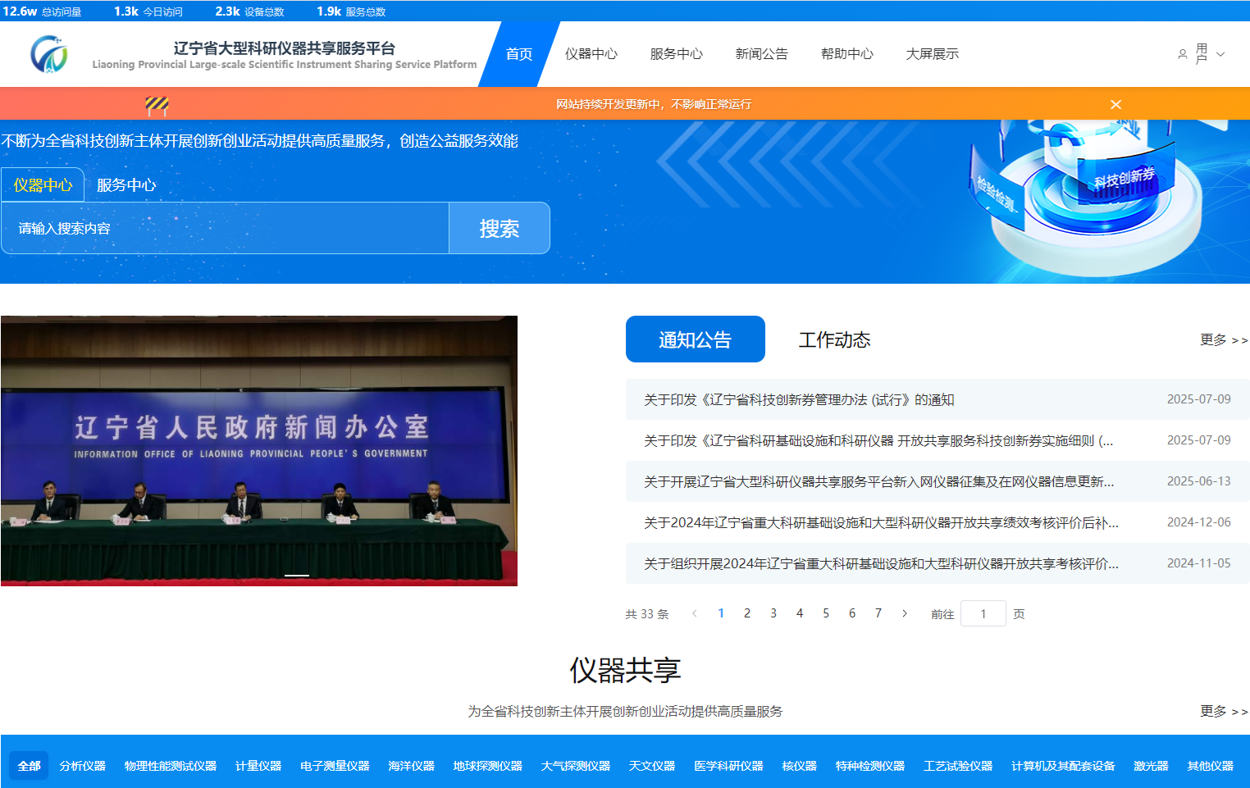Switch to the 工作动态 tab
This screenshot has width=1250, height=788.
835,339
